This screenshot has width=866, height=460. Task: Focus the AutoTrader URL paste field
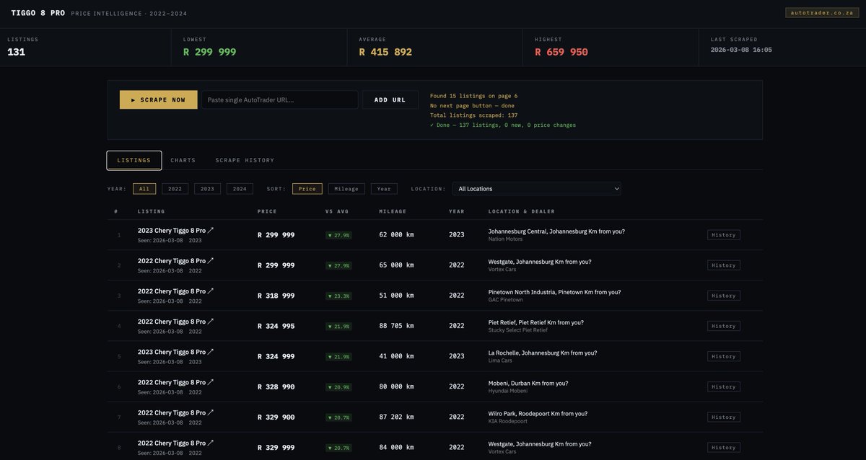click(x=280, y=99)
